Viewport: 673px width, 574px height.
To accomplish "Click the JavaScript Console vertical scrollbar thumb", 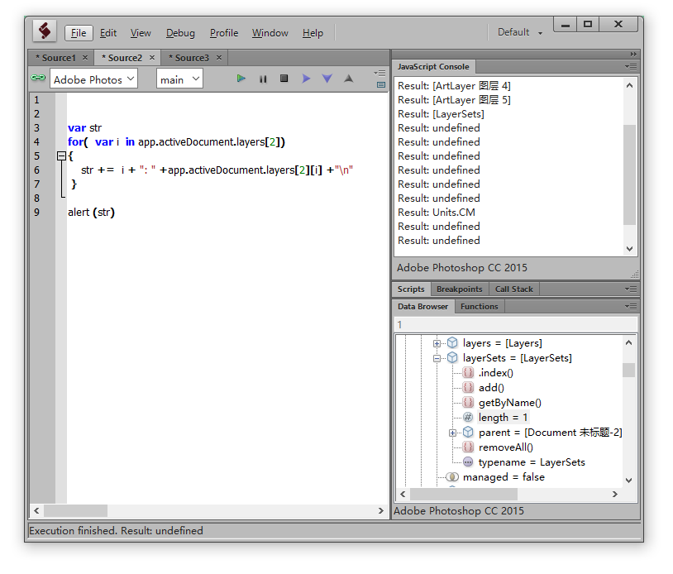I will pyautogui.click(x=629, y=175).
